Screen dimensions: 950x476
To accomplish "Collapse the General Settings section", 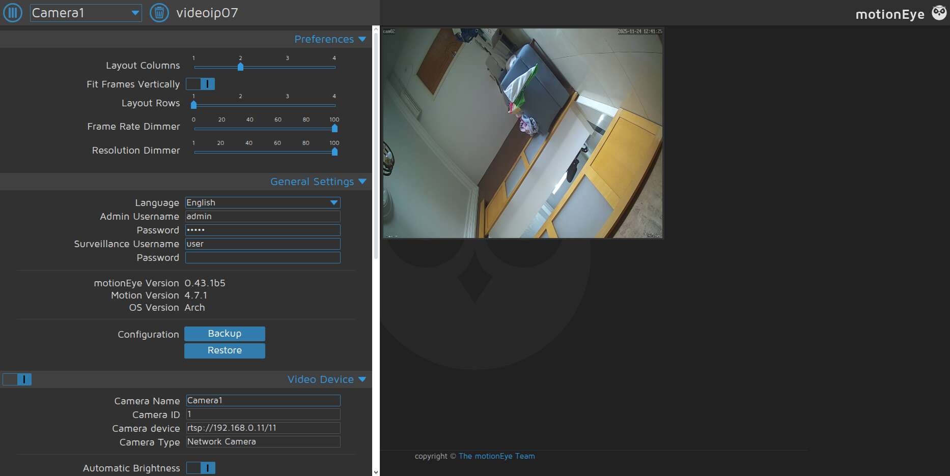I will click(318, 182).
